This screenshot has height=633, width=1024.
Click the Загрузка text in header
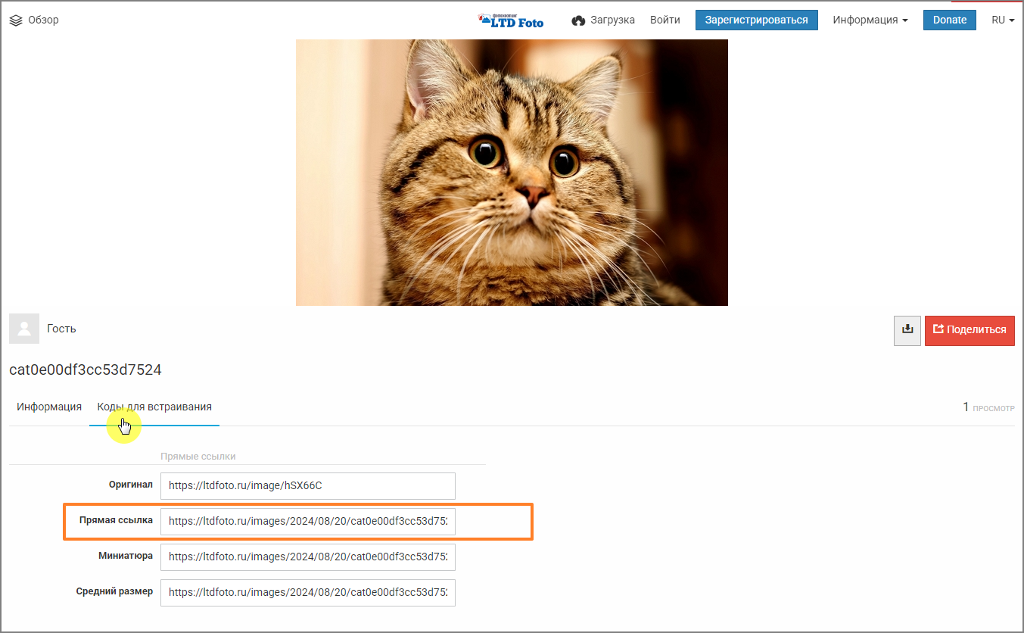tap(614, 20)
